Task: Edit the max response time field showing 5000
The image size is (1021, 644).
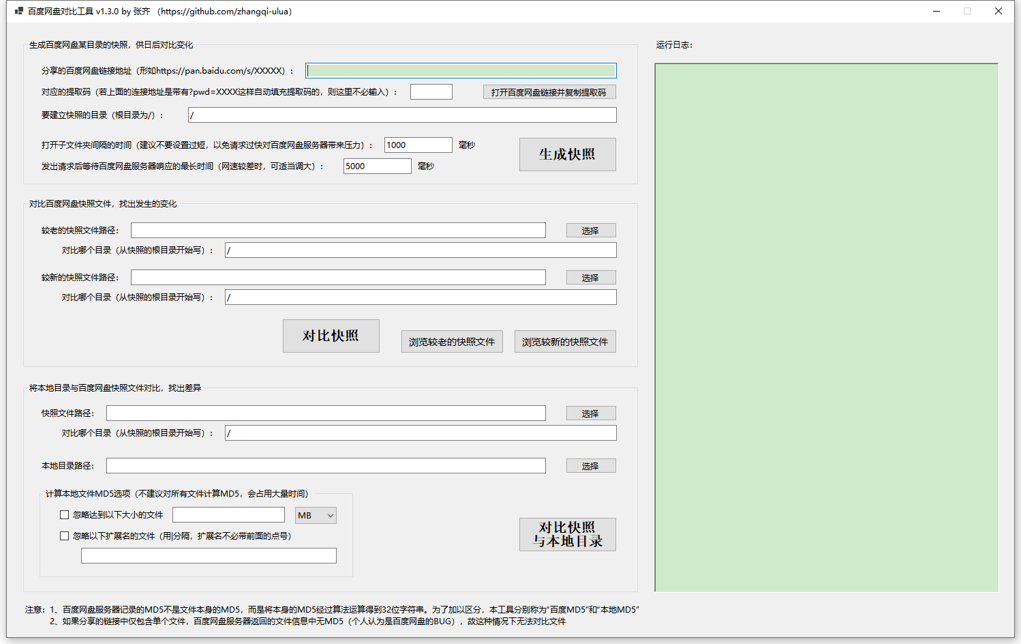Action: [378, 166]
